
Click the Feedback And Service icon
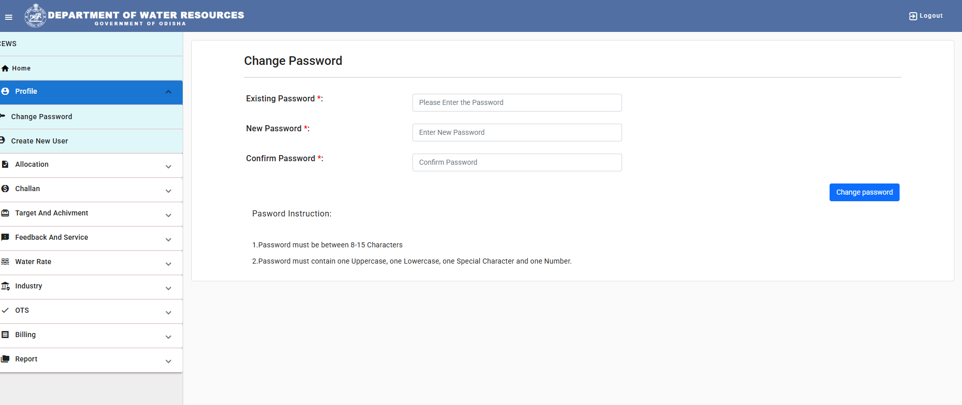click(x=5, y=237)
